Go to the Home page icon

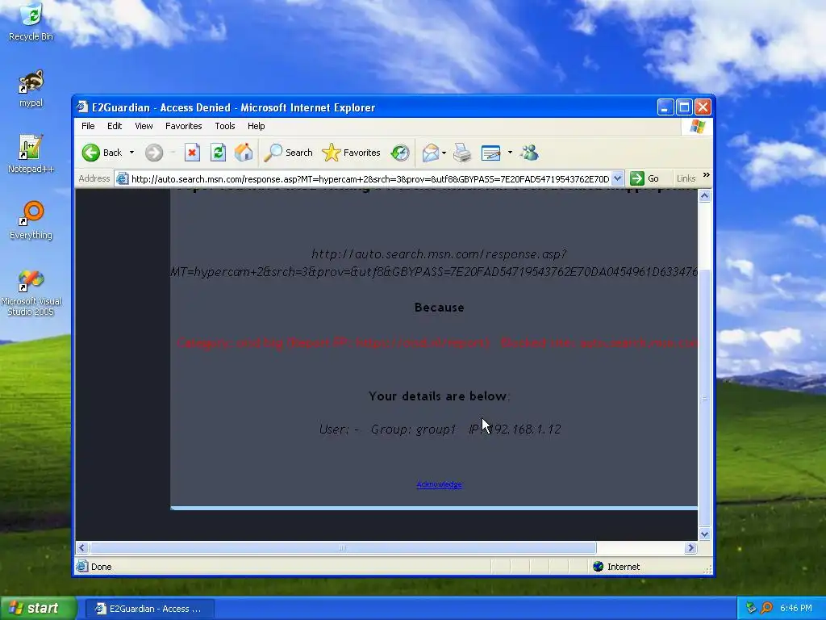coord(244,153)
